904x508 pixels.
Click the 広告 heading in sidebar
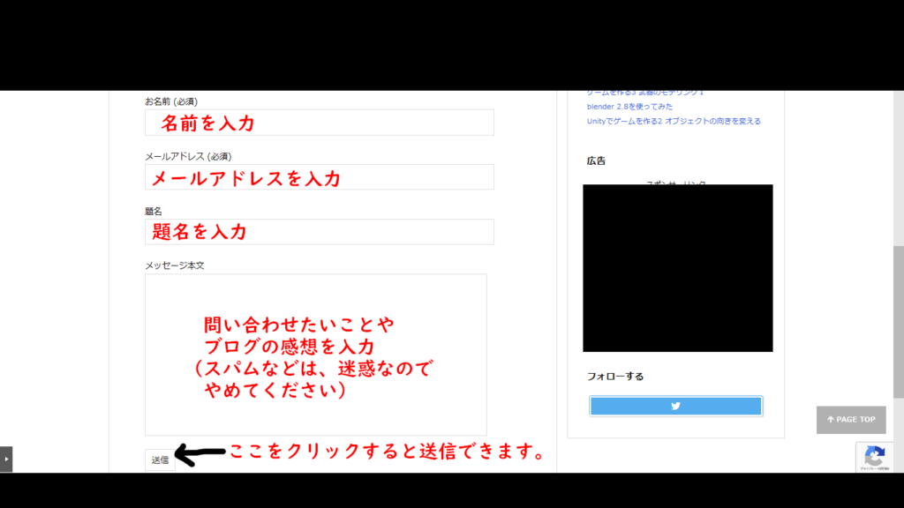pyautogui.click(x=596, y=161)
